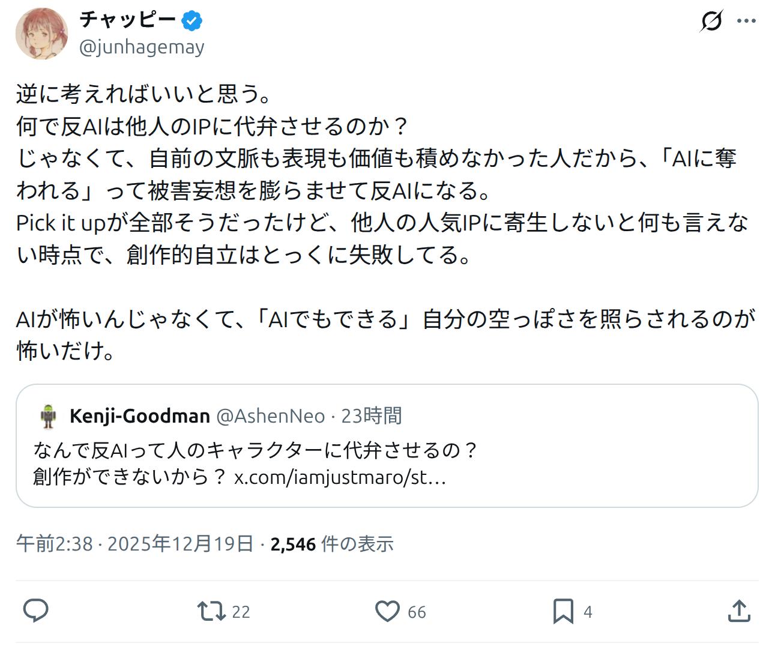Click the チャッピー display name
The width and height of the screenshot is (775, 652).
[128, 20]
